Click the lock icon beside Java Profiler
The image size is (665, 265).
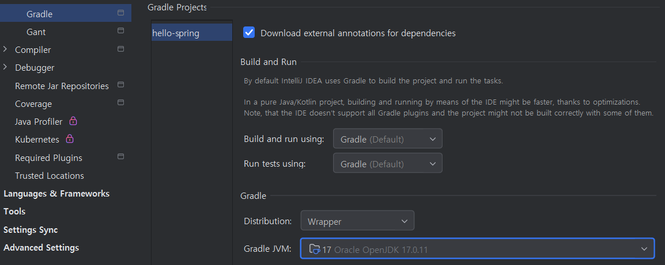tap(73, 121)
